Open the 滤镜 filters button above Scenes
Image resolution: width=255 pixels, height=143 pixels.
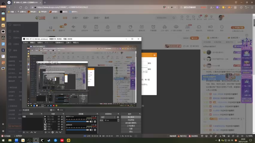[x=60, y=110]
